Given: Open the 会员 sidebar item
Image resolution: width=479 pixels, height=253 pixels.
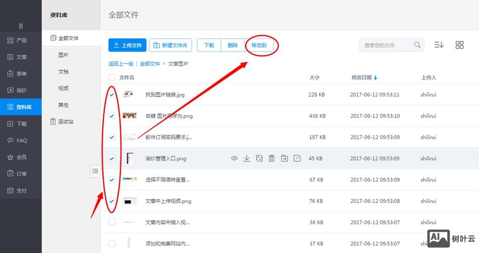Looking at the screenshot, I should [x=21, y=157].
